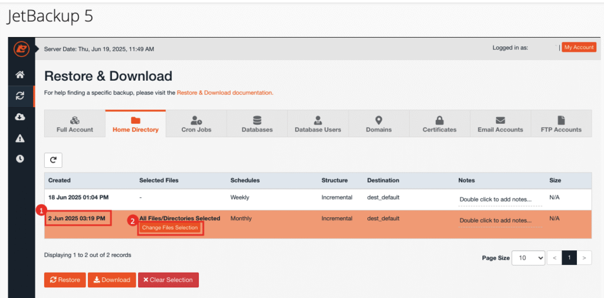604x298 pixels.
Task: Switch to the Database Users tab
Action: 318,124
